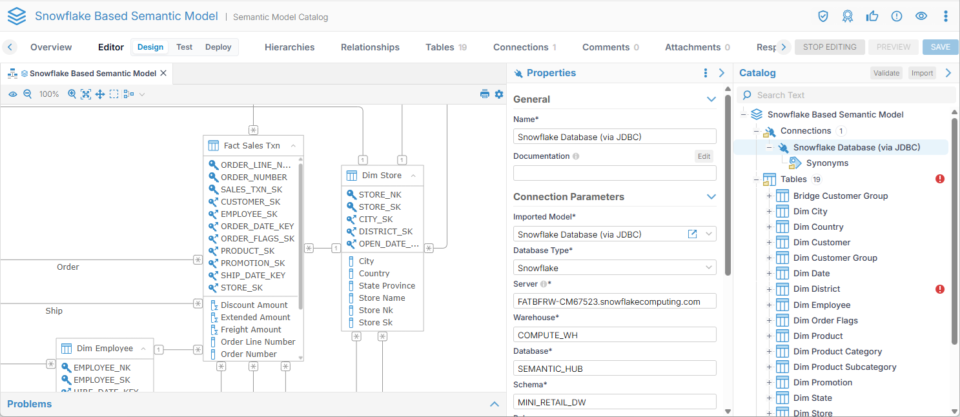960x417 pixels.
Task: Open the Relationships tab
Action: (x=370, y=47)
